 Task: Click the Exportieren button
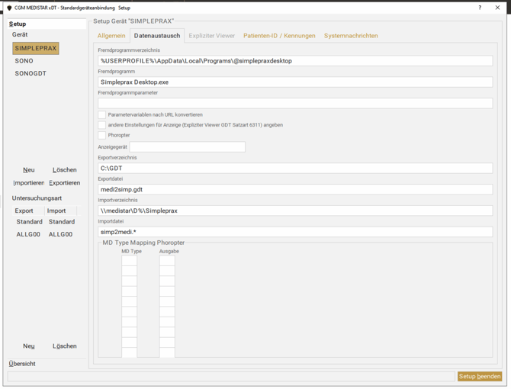[x=65, y=183]
